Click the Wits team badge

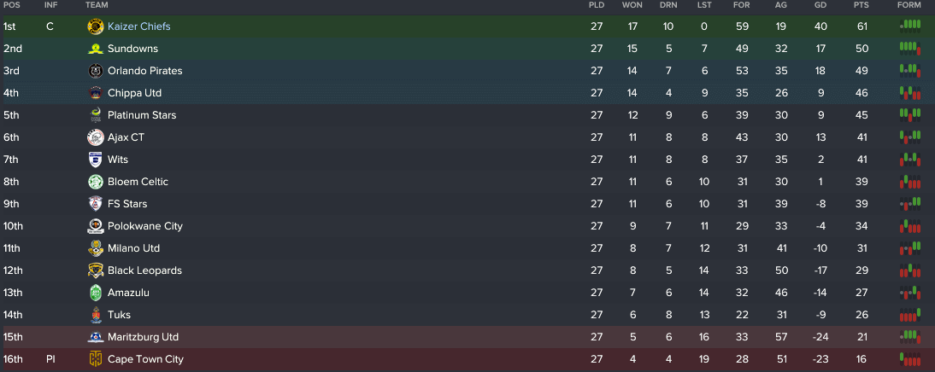[96, 160]
